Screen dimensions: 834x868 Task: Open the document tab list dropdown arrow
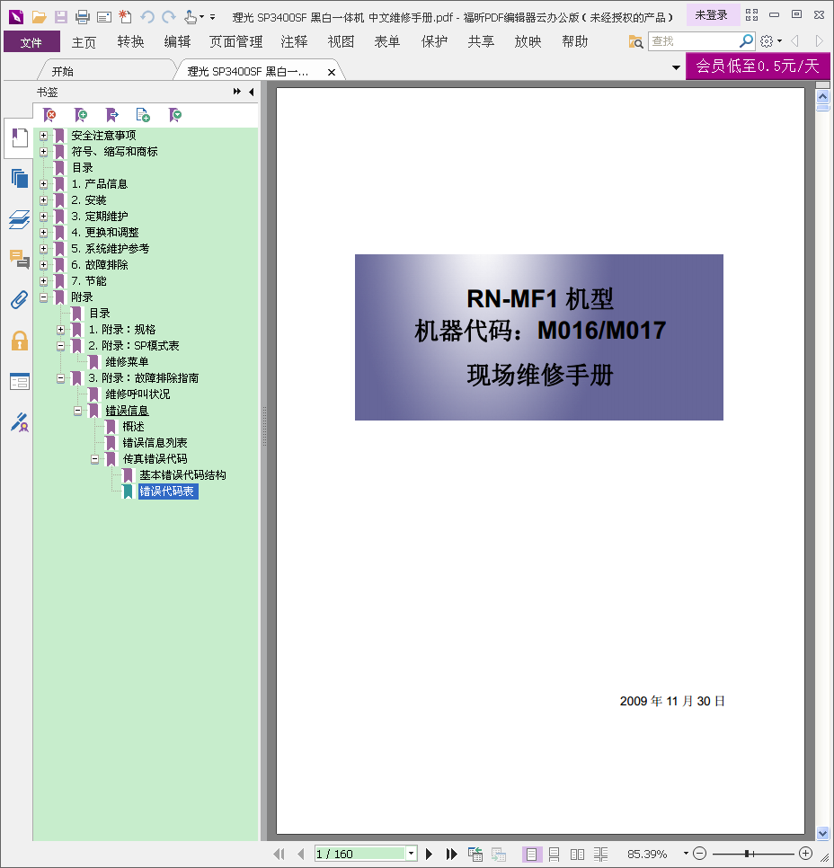pyautogui.click(x=676, y=68)
